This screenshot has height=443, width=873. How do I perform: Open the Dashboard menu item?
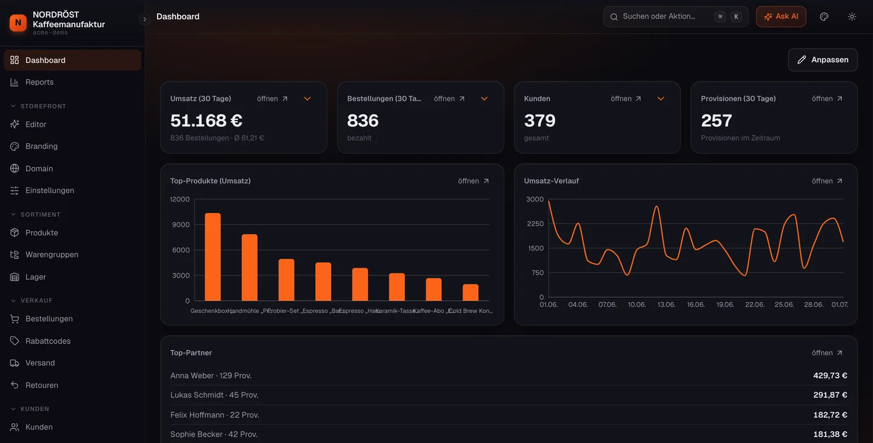point(72,60)
